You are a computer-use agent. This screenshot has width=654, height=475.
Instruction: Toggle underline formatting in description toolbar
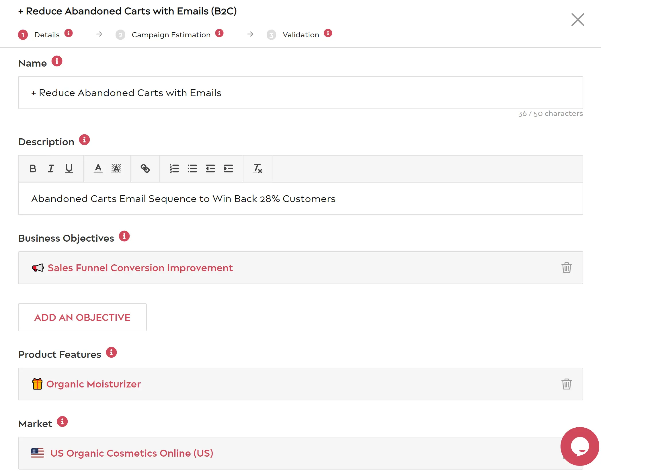pyautogui.click(x=69, y=169)
